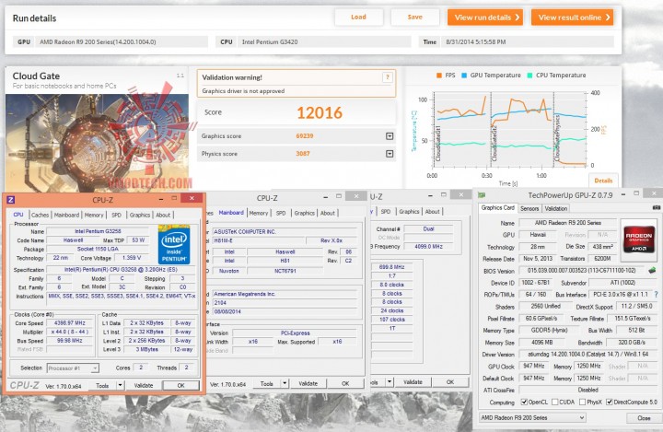The height and width of the screenshot is (432, 663).
Task: Switch to the Validation tab in GPU-Z
Action: coord(555,208)
